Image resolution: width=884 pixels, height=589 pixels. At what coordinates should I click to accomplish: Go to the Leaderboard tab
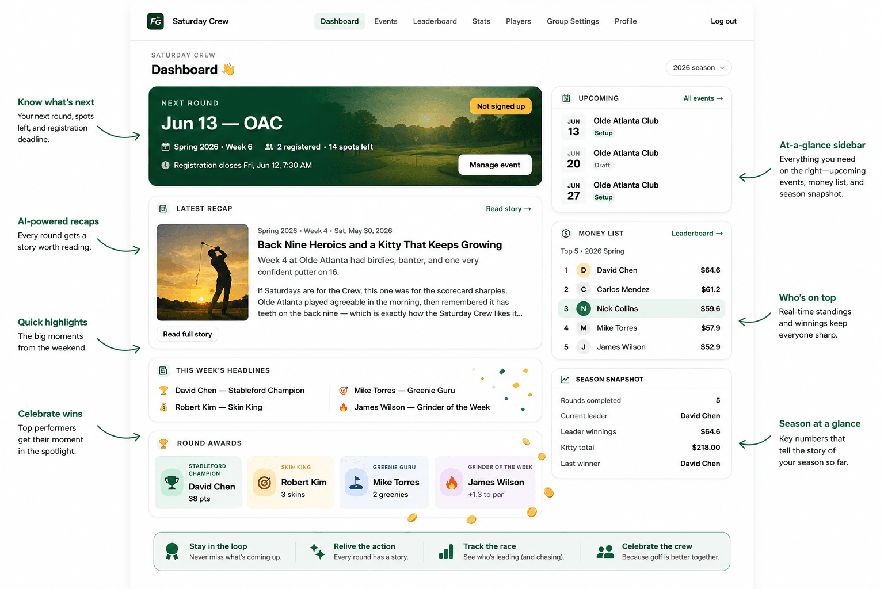point(435,21)
